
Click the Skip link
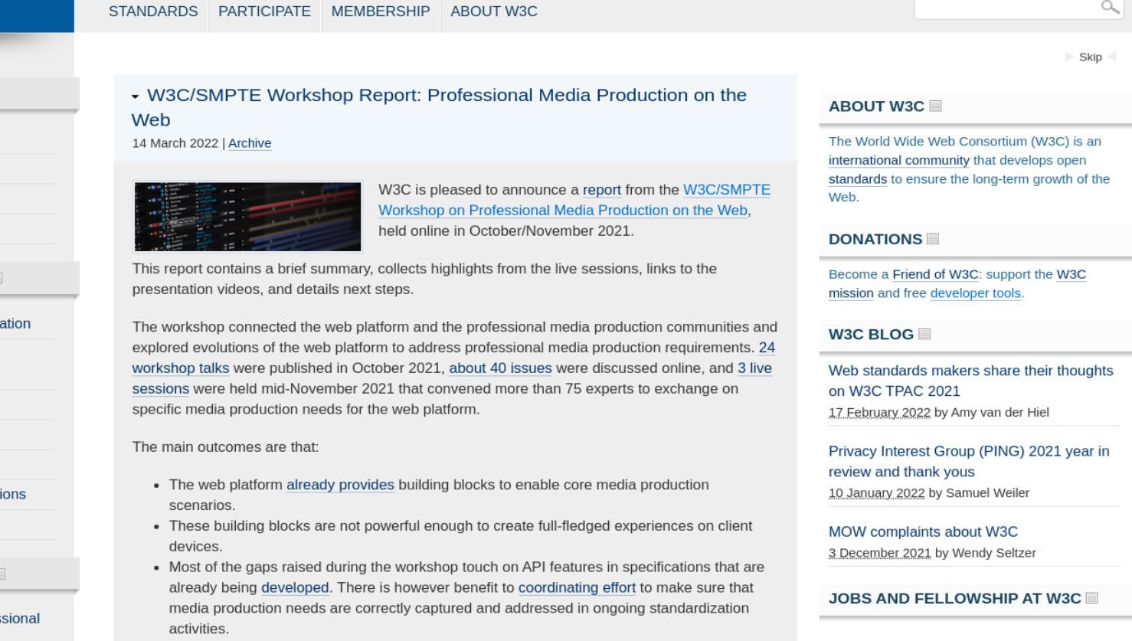pyautogui.click(x=1091, y=57)
